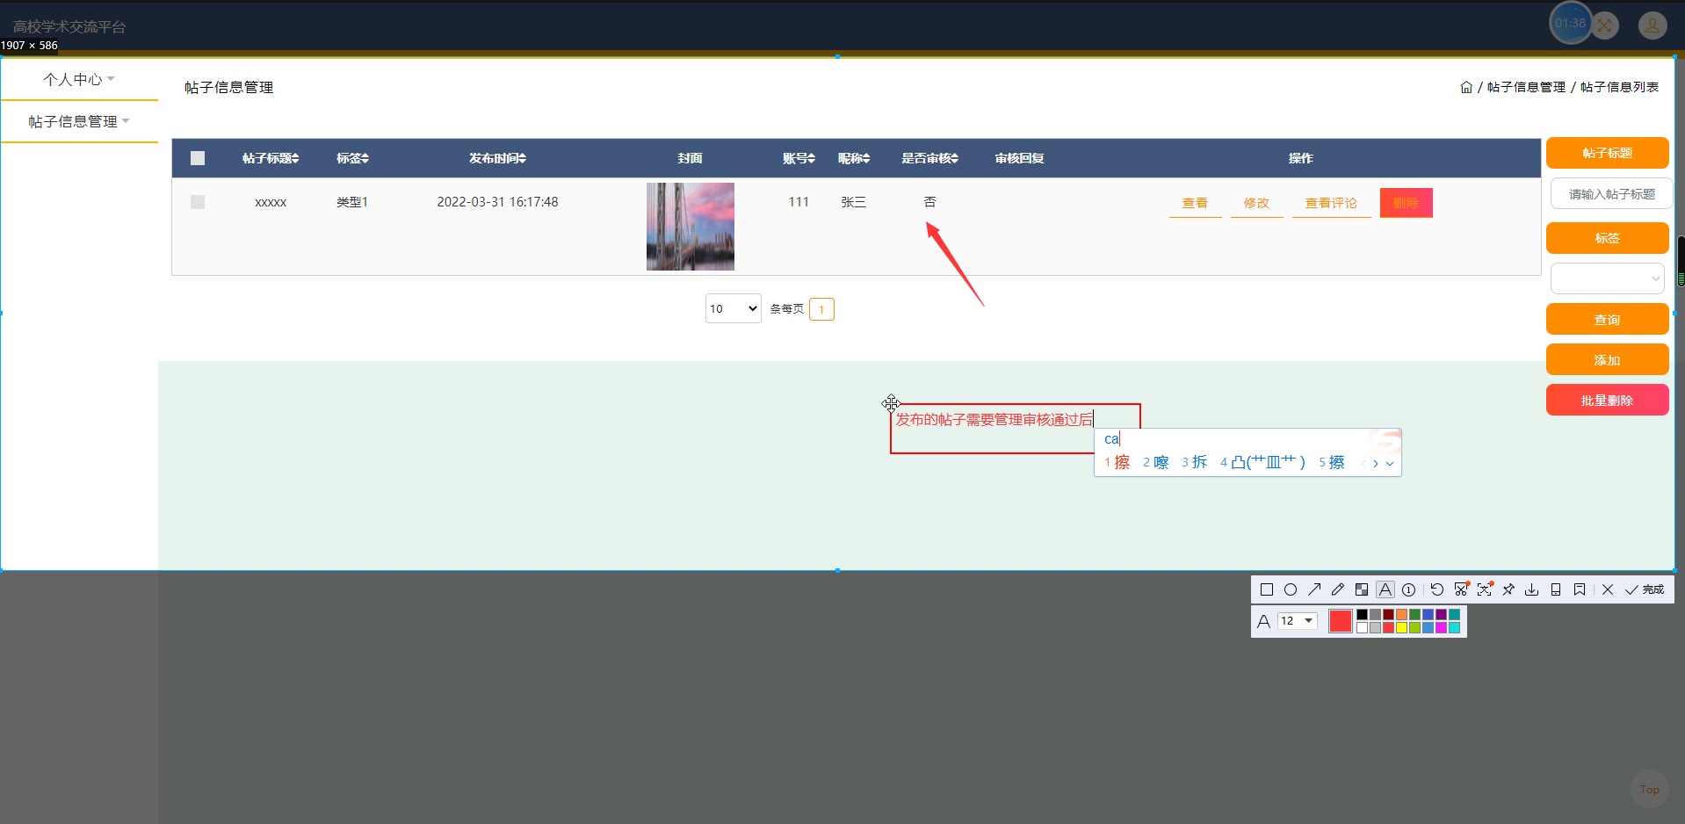Select the mosaic blur tool
Image resolution: width=1685 pixels, height=824 pixels.
click(x=1362, y=589)
